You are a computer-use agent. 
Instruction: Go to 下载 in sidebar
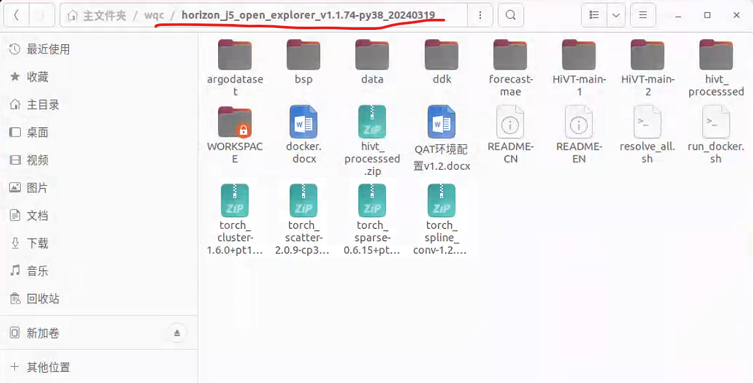pyautogui.click(x=37, y=243)
